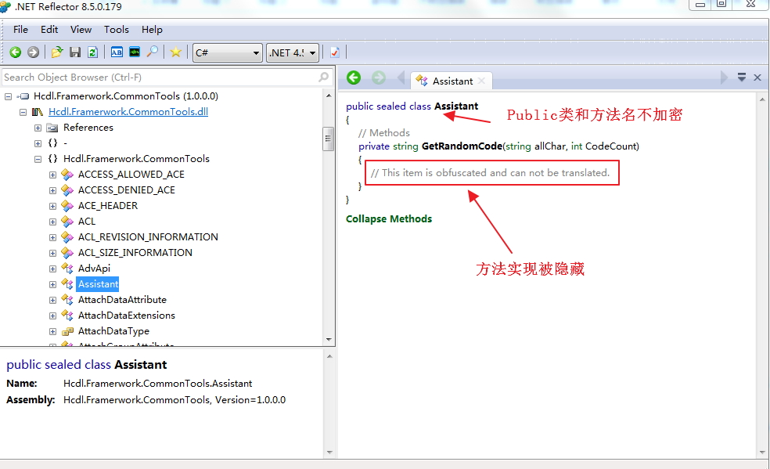The image size is (770, 469).
Task: Click Hcdl.Framerwork.CommonTools.Assistant name value
Action: [x=157, y=384]
